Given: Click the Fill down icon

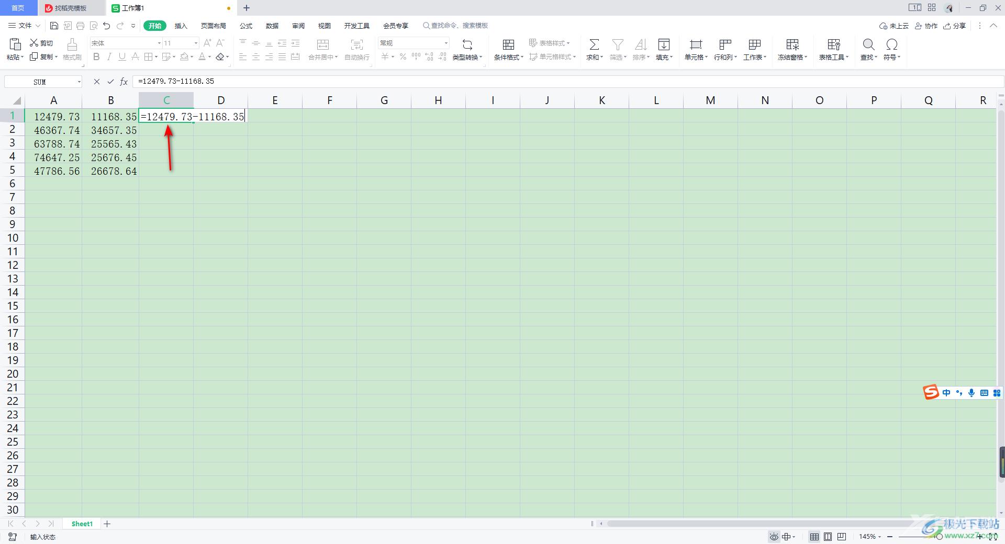Looking at the screenshot, I should [664, 44].
